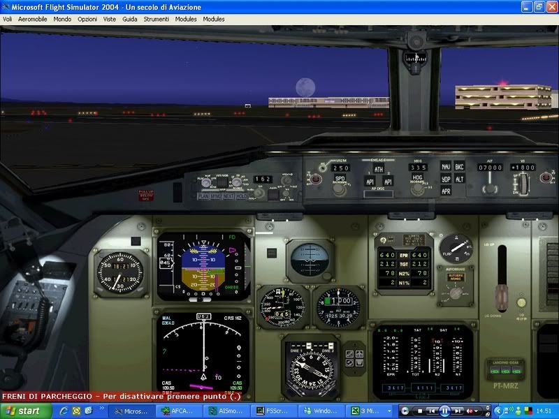The height and width of the screenshot is (419, 559).
Task: Open the Windows start menu
Action: [26, 411]
